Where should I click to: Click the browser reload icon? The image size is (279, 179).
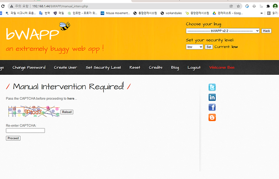(3, 6)
